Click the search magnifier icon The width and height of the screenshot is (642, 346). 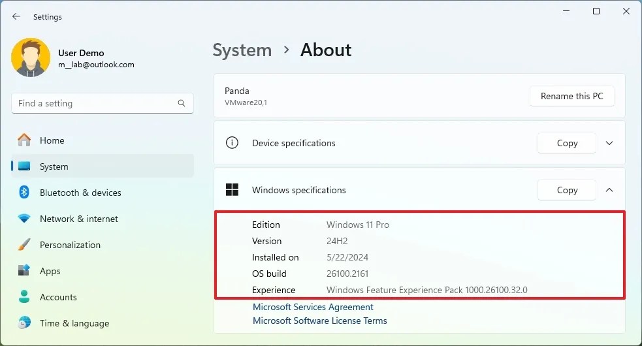click(x=182, y=103)
